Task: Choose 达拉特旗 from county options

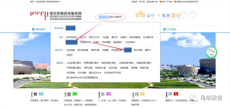Action: pos(71,50)
